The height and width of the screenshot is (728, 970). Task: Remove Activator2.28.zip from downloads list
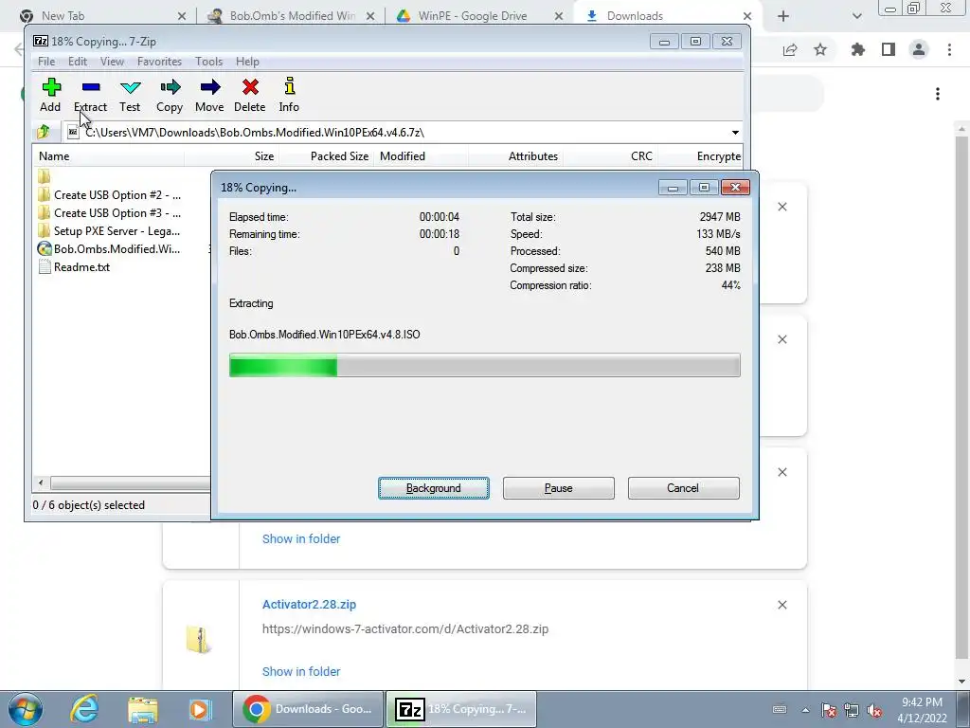[x=781, y=605]
